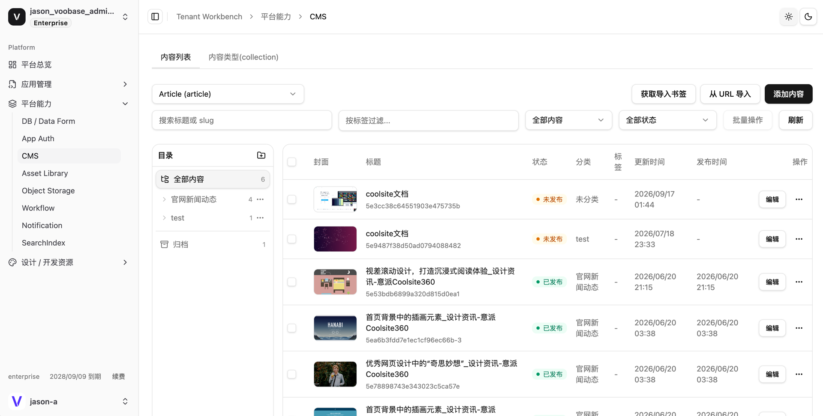Viewport: 823px width, 416px height.
Task: Open SearchIndex in sidebar
Action: click(44, 243)
